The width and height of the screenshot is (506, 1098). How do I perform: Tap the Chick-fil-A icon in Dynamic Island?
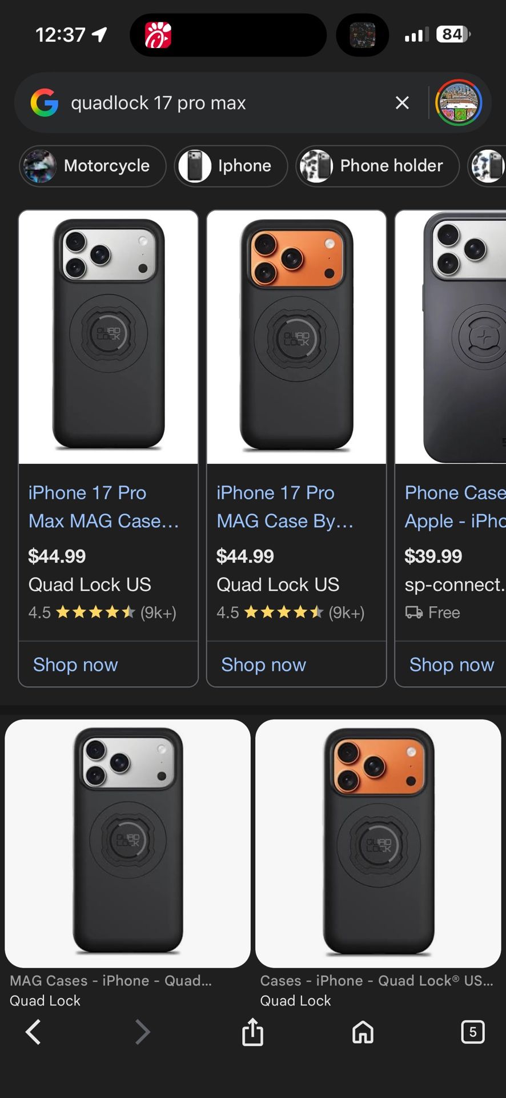(158, 35)
